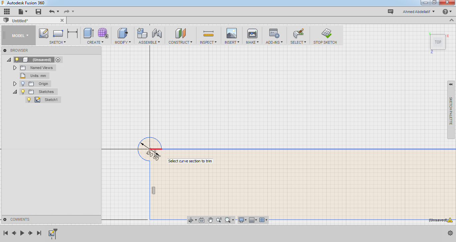
Task: Click the Redo arrow
Action: click(x=66, y=12)
